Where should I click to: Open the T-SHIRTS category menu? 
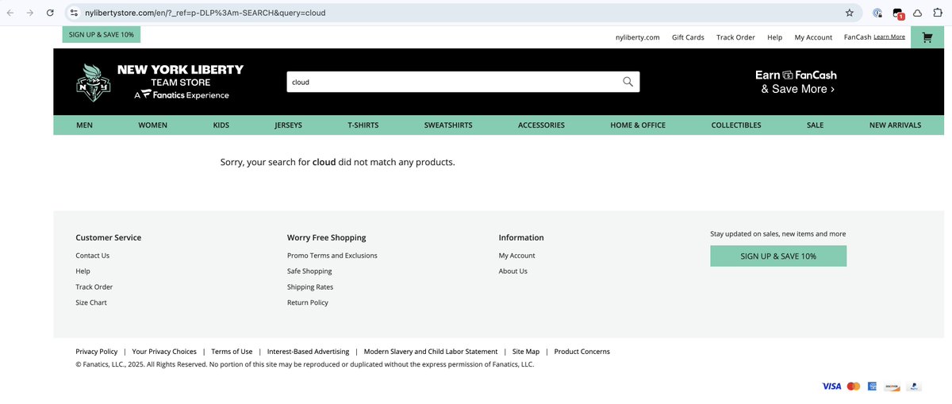point(363,125)
